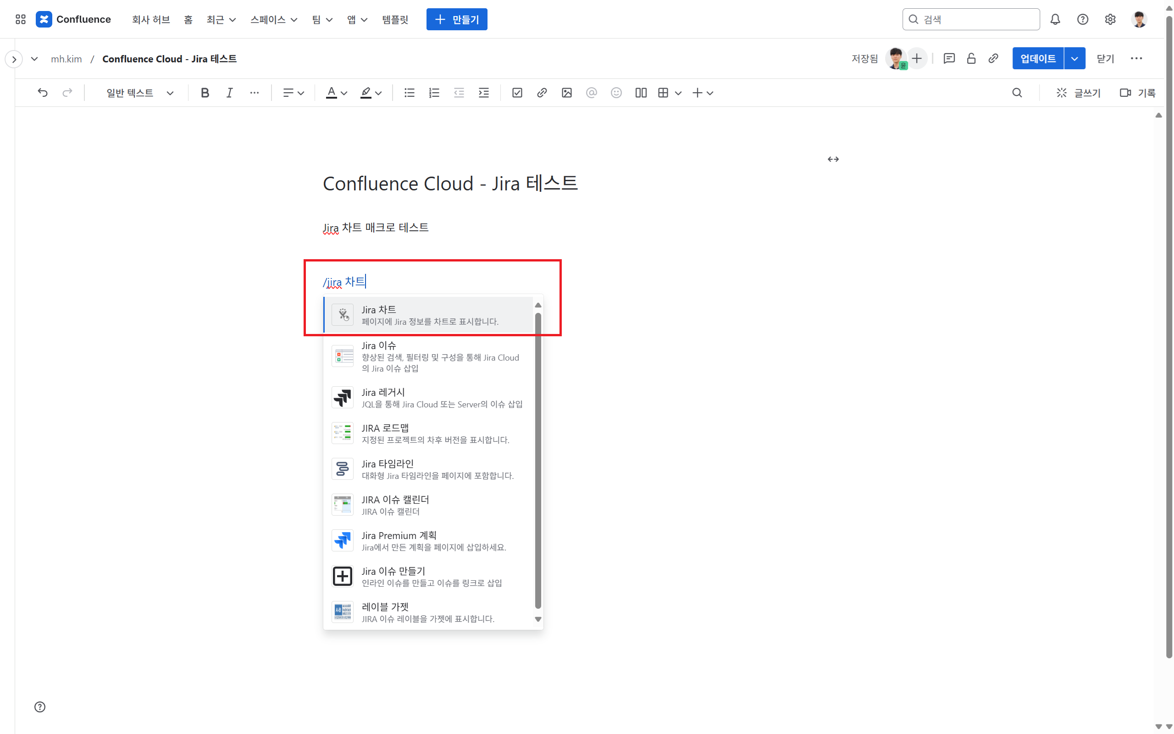Invite collaborator with plus avatar button

click(x=916, y=59)
